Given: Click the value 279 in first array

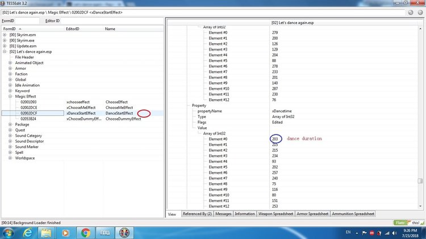Looking at the screenshot, I should click(x=275, y=32).
